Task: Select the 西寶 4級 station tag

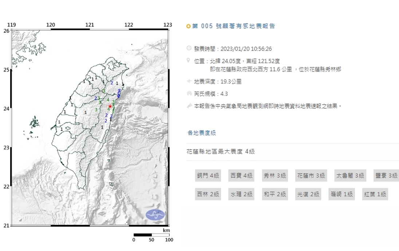Action: click(x=241, y=175)
